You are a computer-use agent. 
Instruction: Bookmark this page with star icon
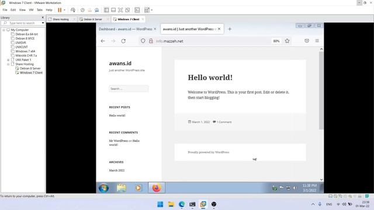[x=287, y=41]
